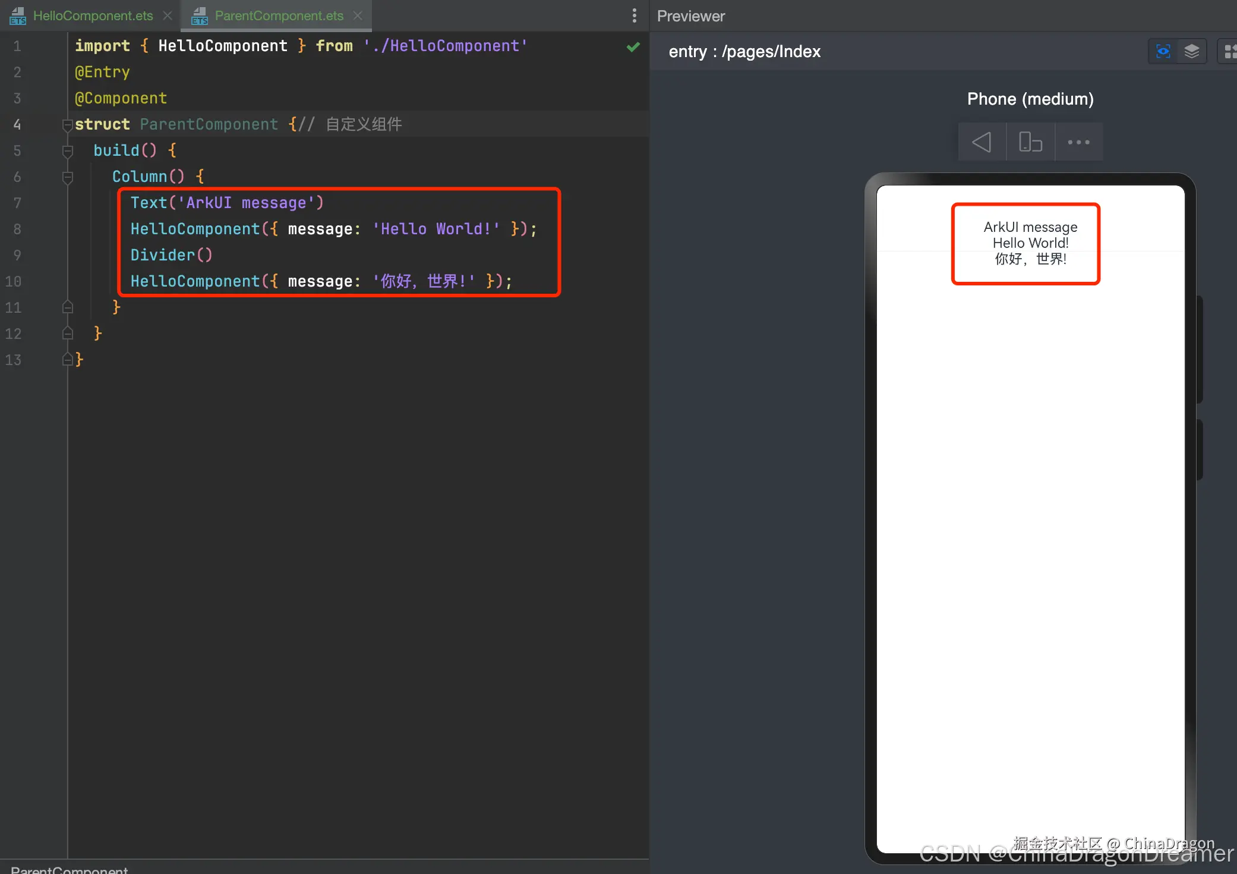Open the previewer three-dots more menu

point(1078,142)
